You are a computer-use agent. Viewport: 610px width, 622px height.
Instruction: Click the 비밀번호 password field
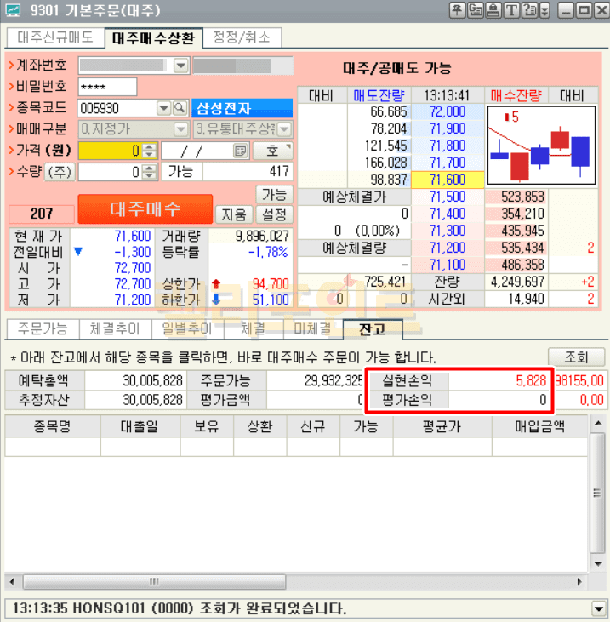tap(107, 87)
